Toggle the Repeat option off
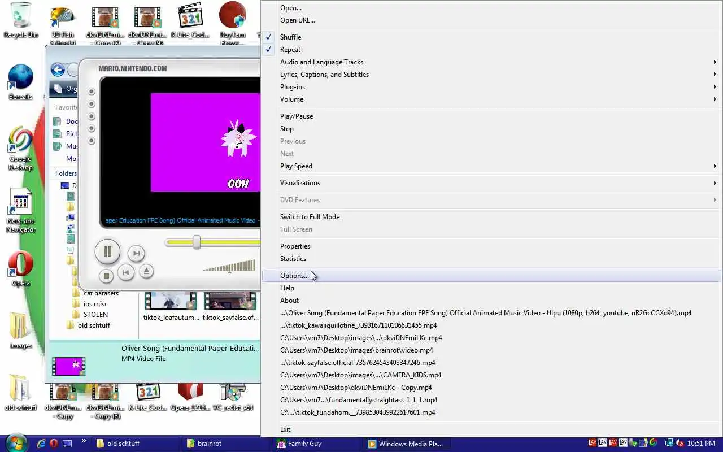This screenshot has height=452, width=723. (491, 50)
